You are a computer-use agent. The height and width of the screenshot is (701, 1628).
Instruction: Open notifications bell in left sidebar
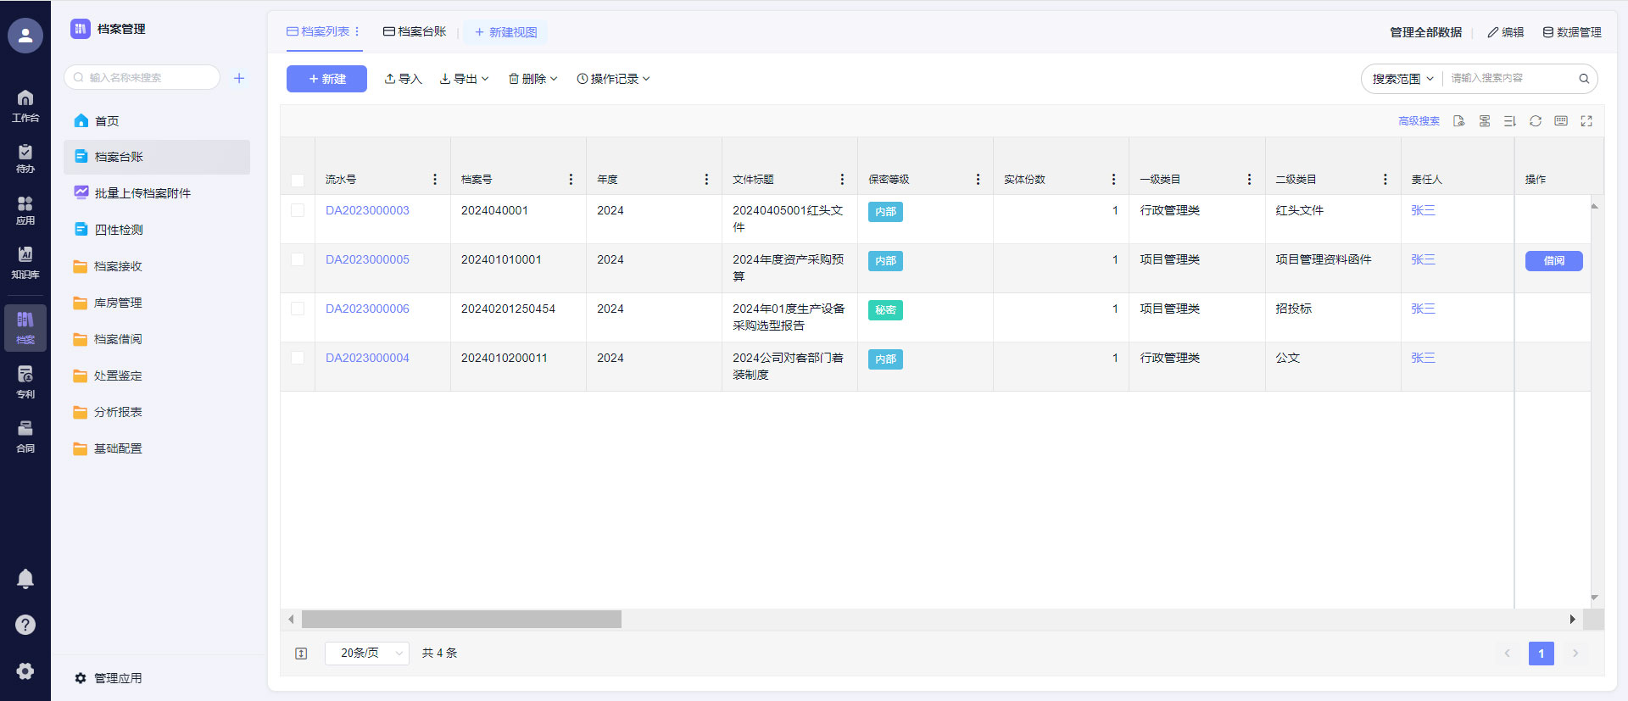click(25, 579)
